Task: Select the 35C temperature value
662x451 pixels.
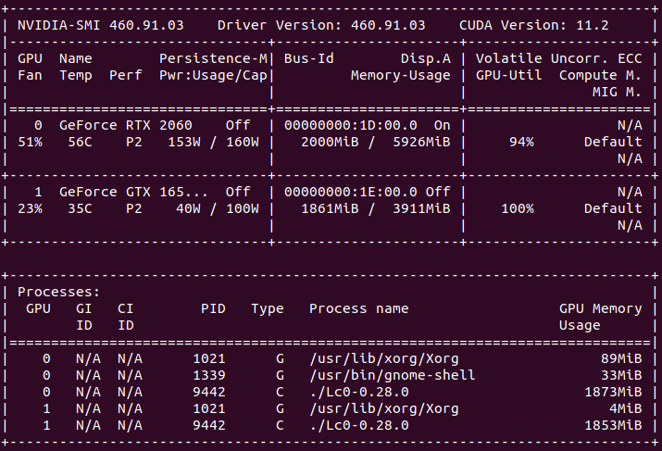Action: point(80,208)
